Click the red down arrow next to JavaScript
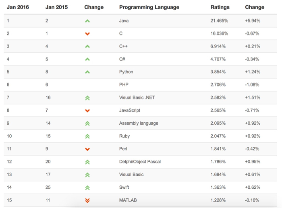 click(87, 111)
